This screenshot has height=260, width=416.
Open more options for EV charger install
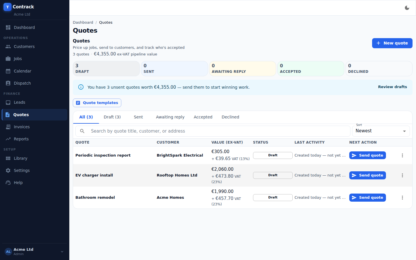point(402,175)
